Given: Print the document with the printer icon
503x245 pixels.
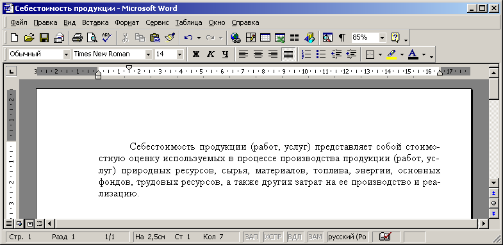Looking at the screenshot, I should (78, 38).
